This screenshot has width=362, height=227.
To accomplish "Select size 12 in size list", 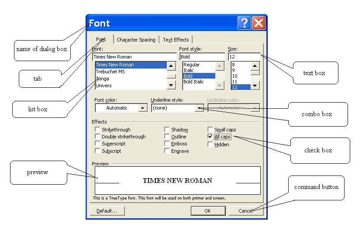I will click(241, 87).
